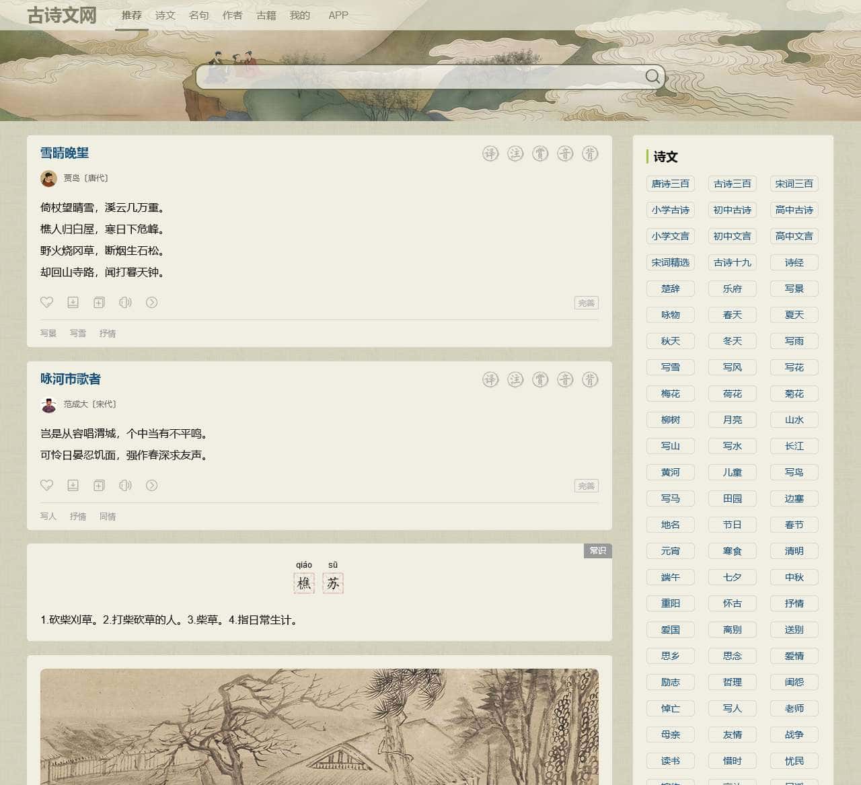Show annotations (注) for 咏河市歌者
Viewport: 861px width, 785px height.
tap(515, 380)
